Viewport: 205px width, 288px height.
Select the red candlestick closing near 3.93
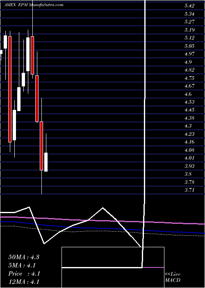click(x=41, y=146)
